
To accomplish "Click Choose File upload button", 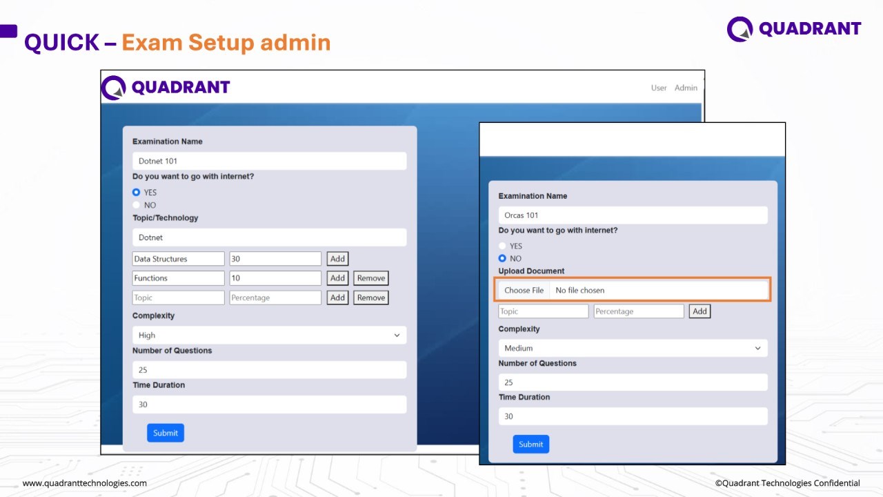I will (524, 291).
